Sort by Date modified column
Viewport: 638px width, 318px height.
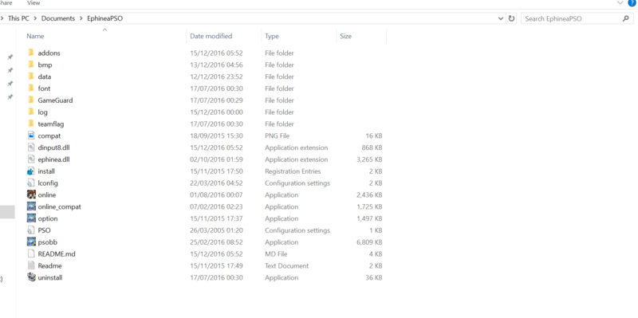(x=211, y=36)
